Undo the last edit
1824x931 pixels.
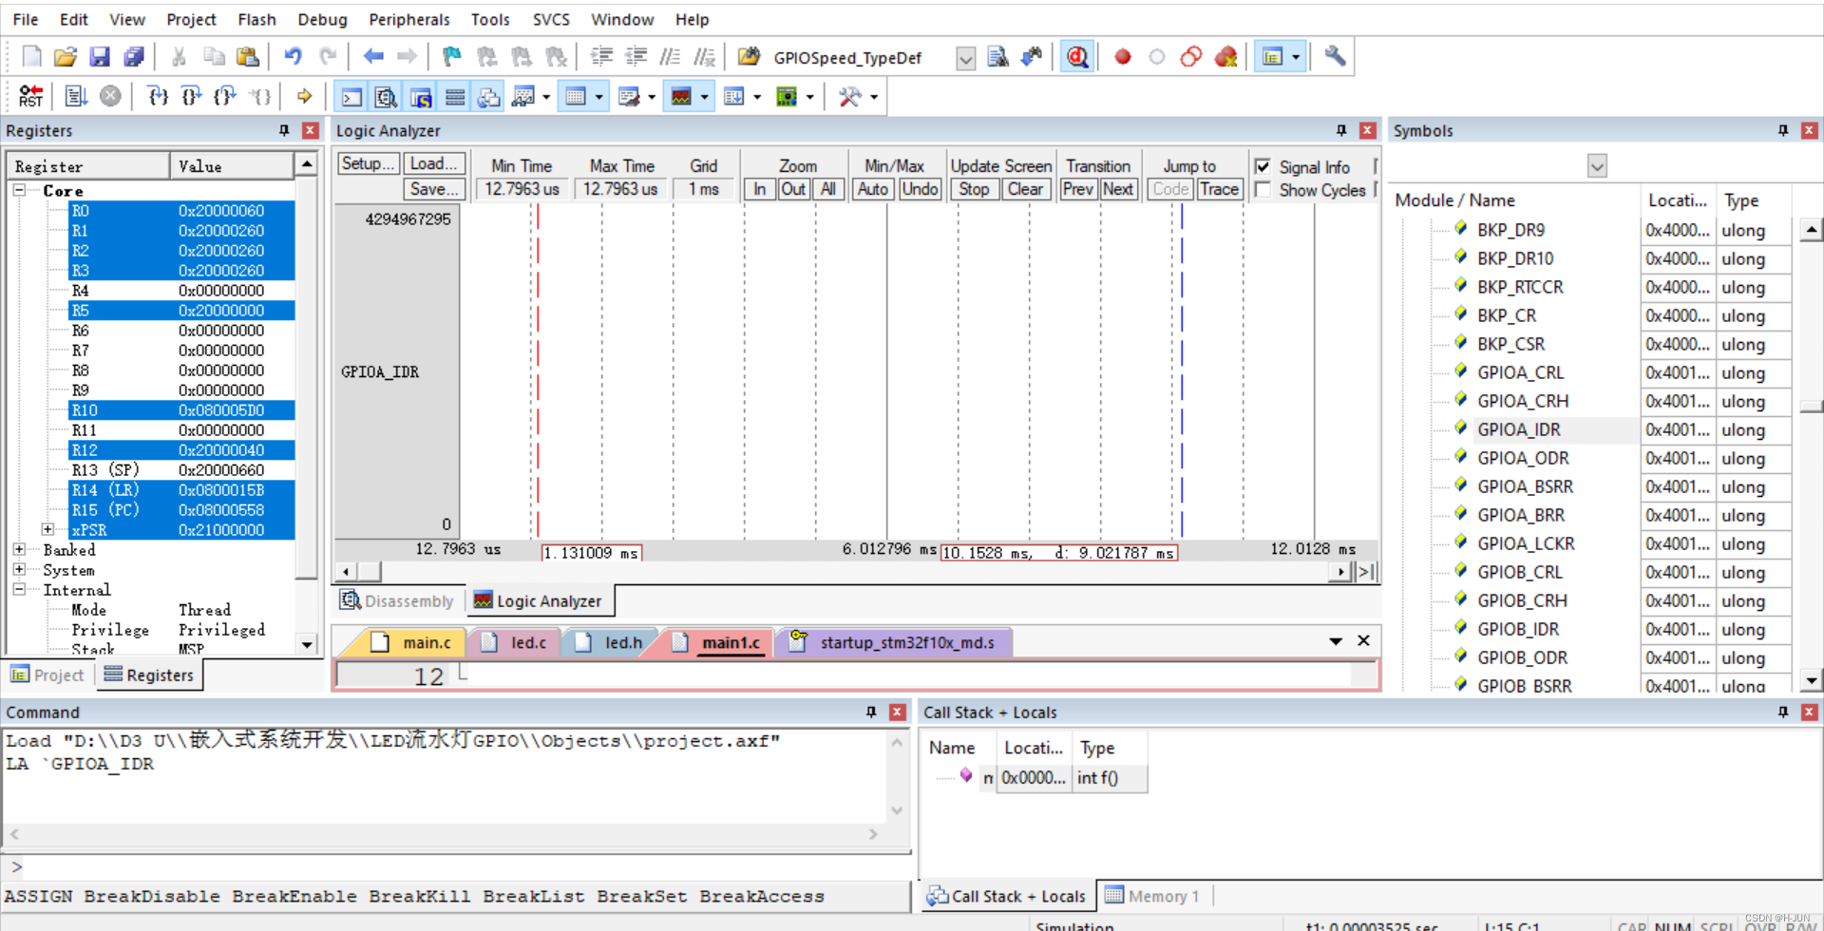tap(293, 57)
